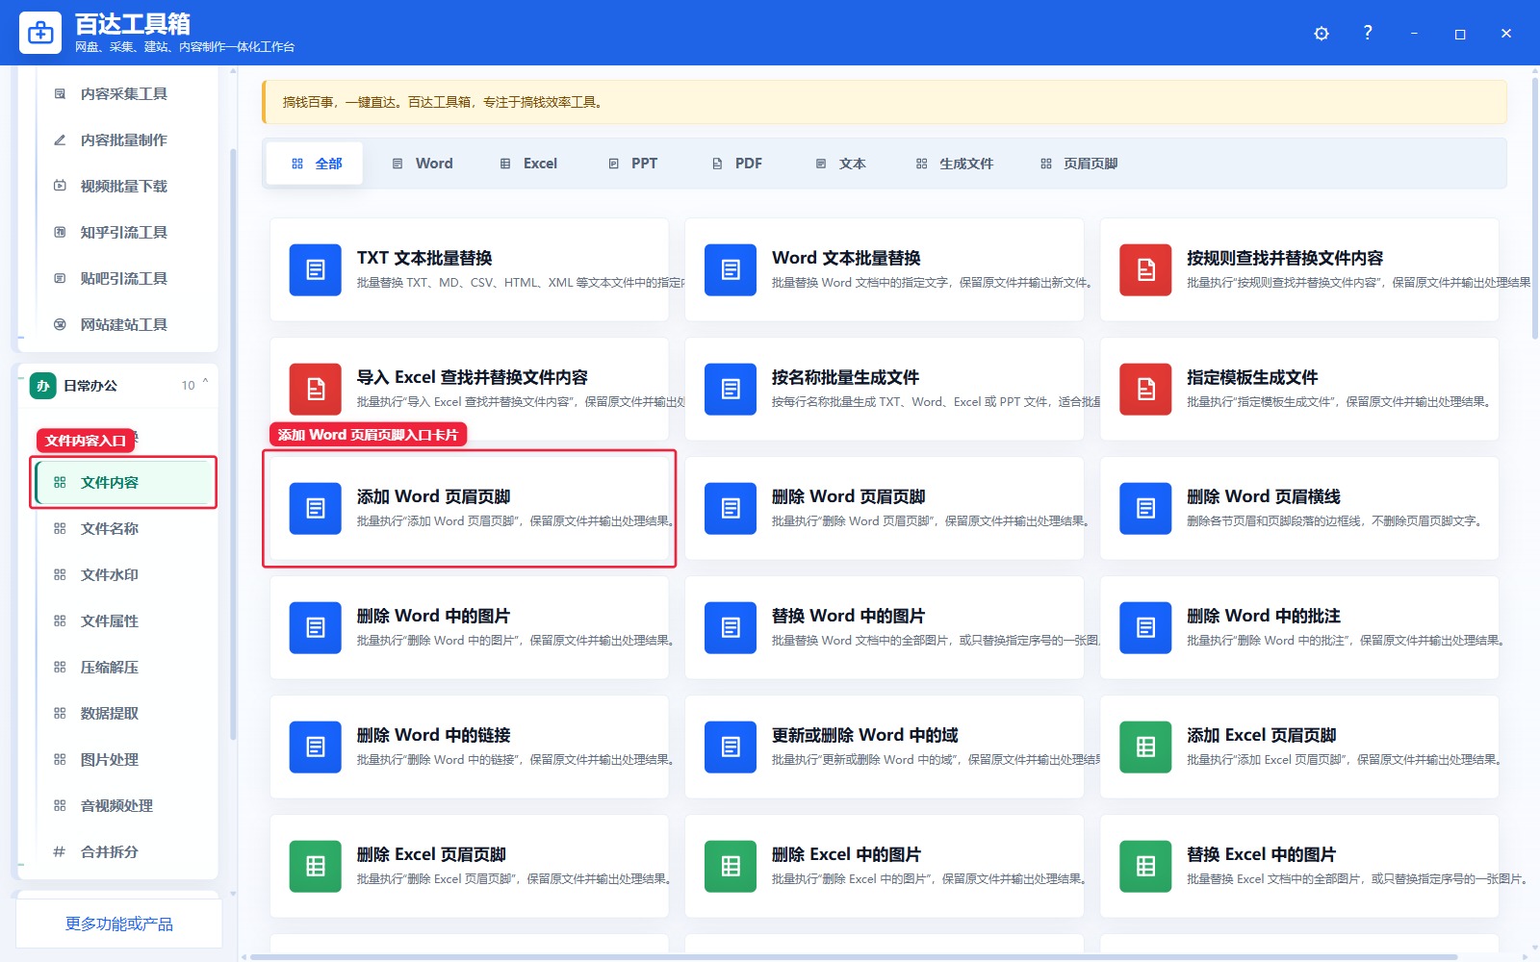The width and height of the screenshot is (1540, 962).
Task: Switch to the 页眉页脚 tab
Action: 1079,164
